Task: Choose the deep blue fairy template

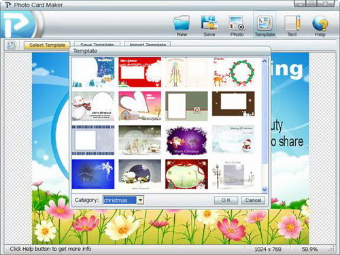Action: [x=93, y=174]
